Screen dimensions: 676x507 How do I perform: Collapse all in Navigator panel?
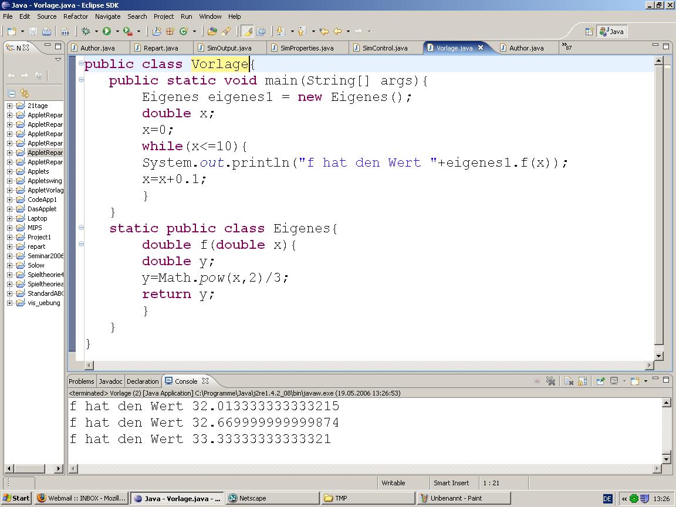click(11, 93)
